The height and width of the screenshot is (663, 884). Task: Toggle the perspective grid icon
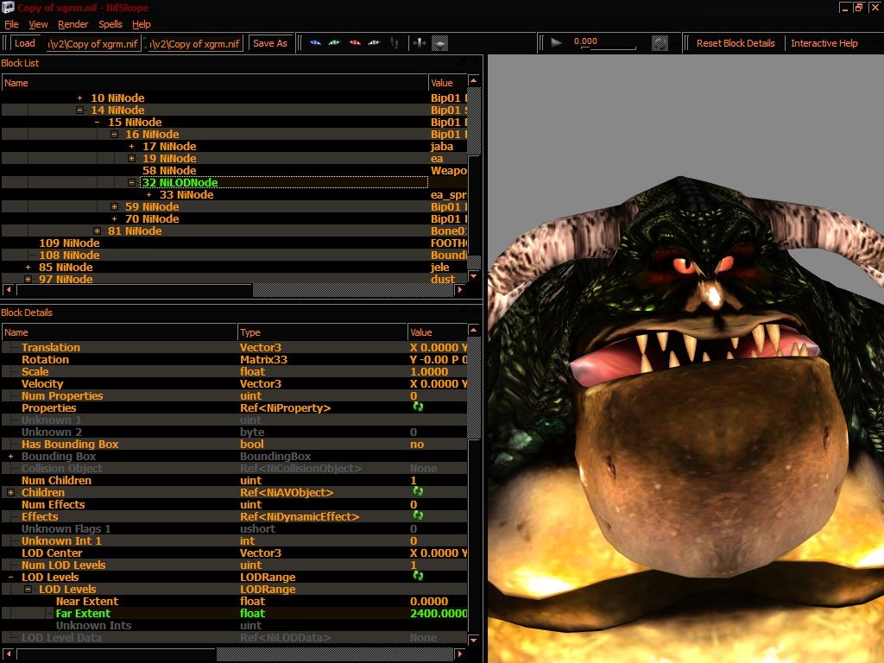coord(439,43)
